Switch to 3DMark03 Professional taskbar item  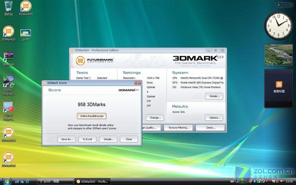92,182
